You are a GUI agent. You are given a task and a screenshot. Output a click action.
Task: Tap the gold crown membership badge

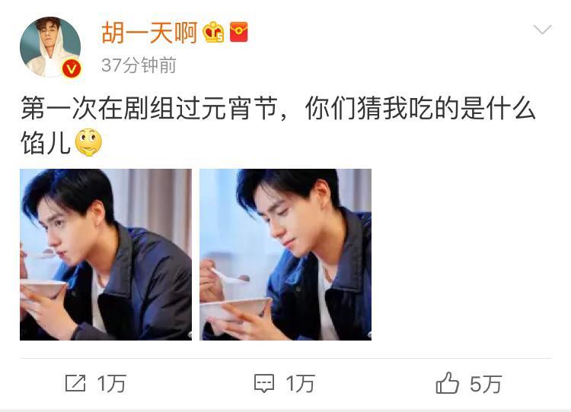click(x=214, y=33)
